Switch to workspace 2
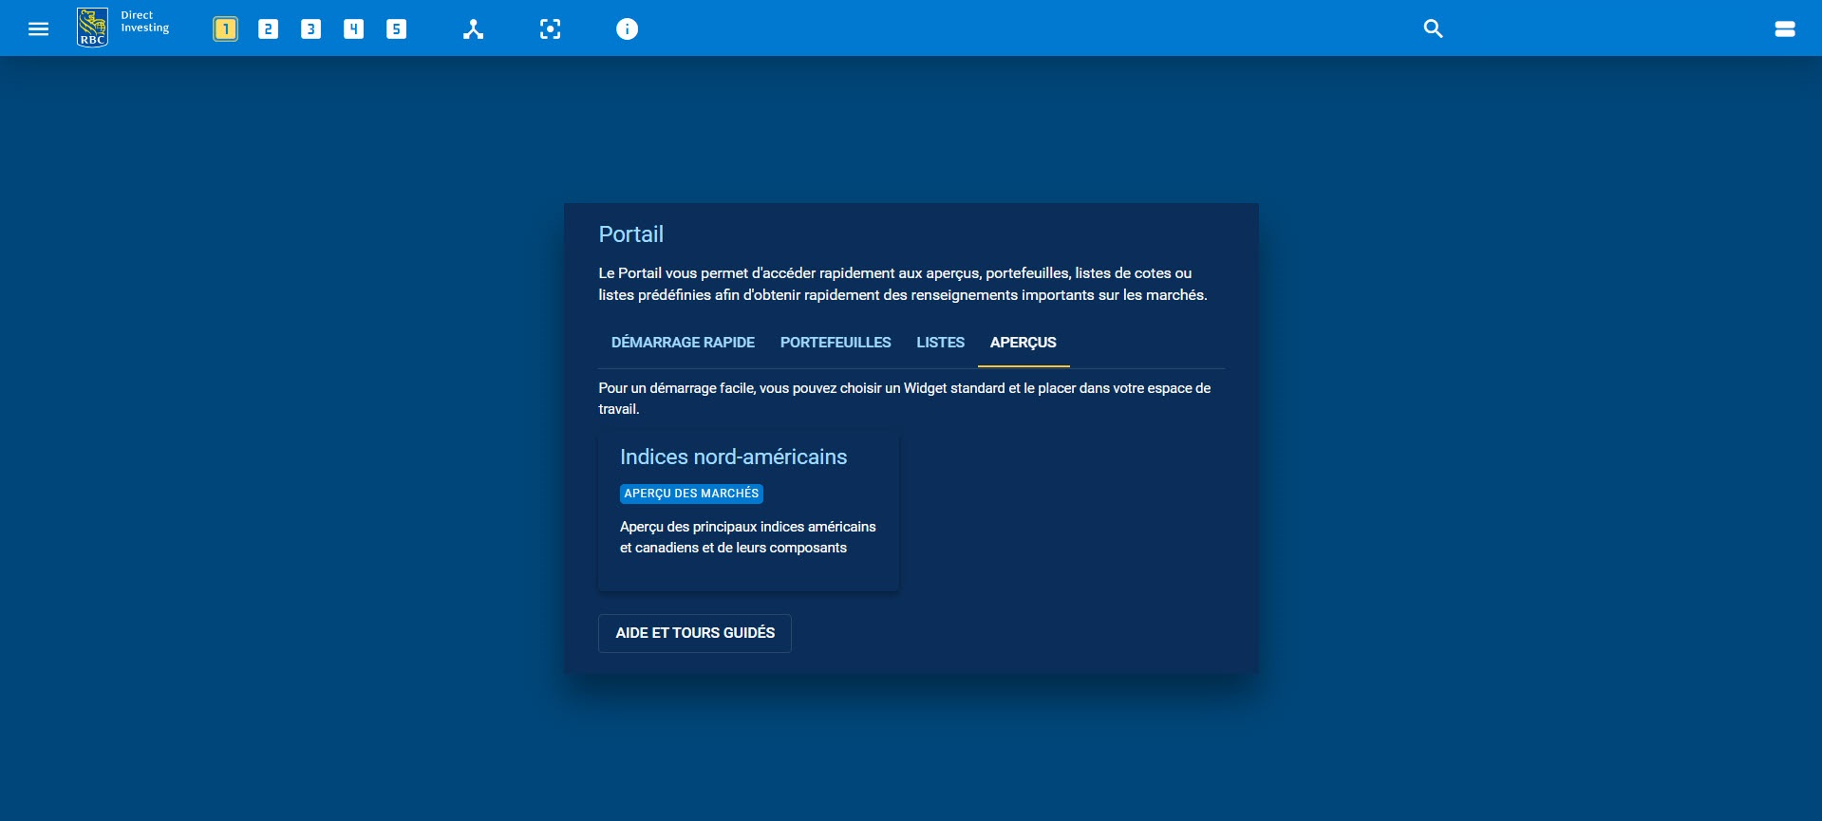The width and height of the screenshot is (1822, 821). tap(268, 29)
